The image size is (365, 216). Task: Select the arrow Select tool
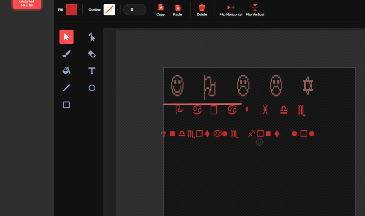click(67, 37)
